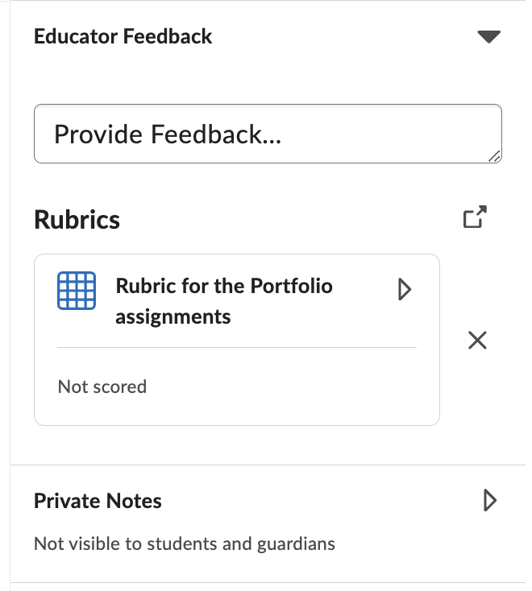The width and height of the screenshot is (532, 591).
Task: Click the blue rubric grid icon
Action: 77,291
